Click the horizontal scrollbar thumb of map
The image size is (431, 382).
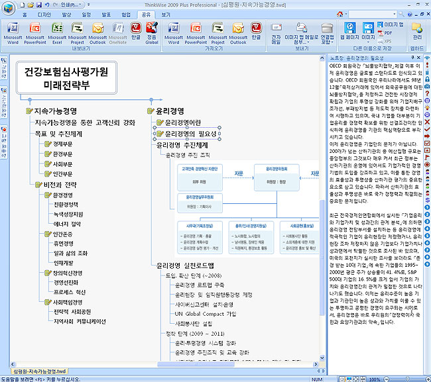[196, 364]
